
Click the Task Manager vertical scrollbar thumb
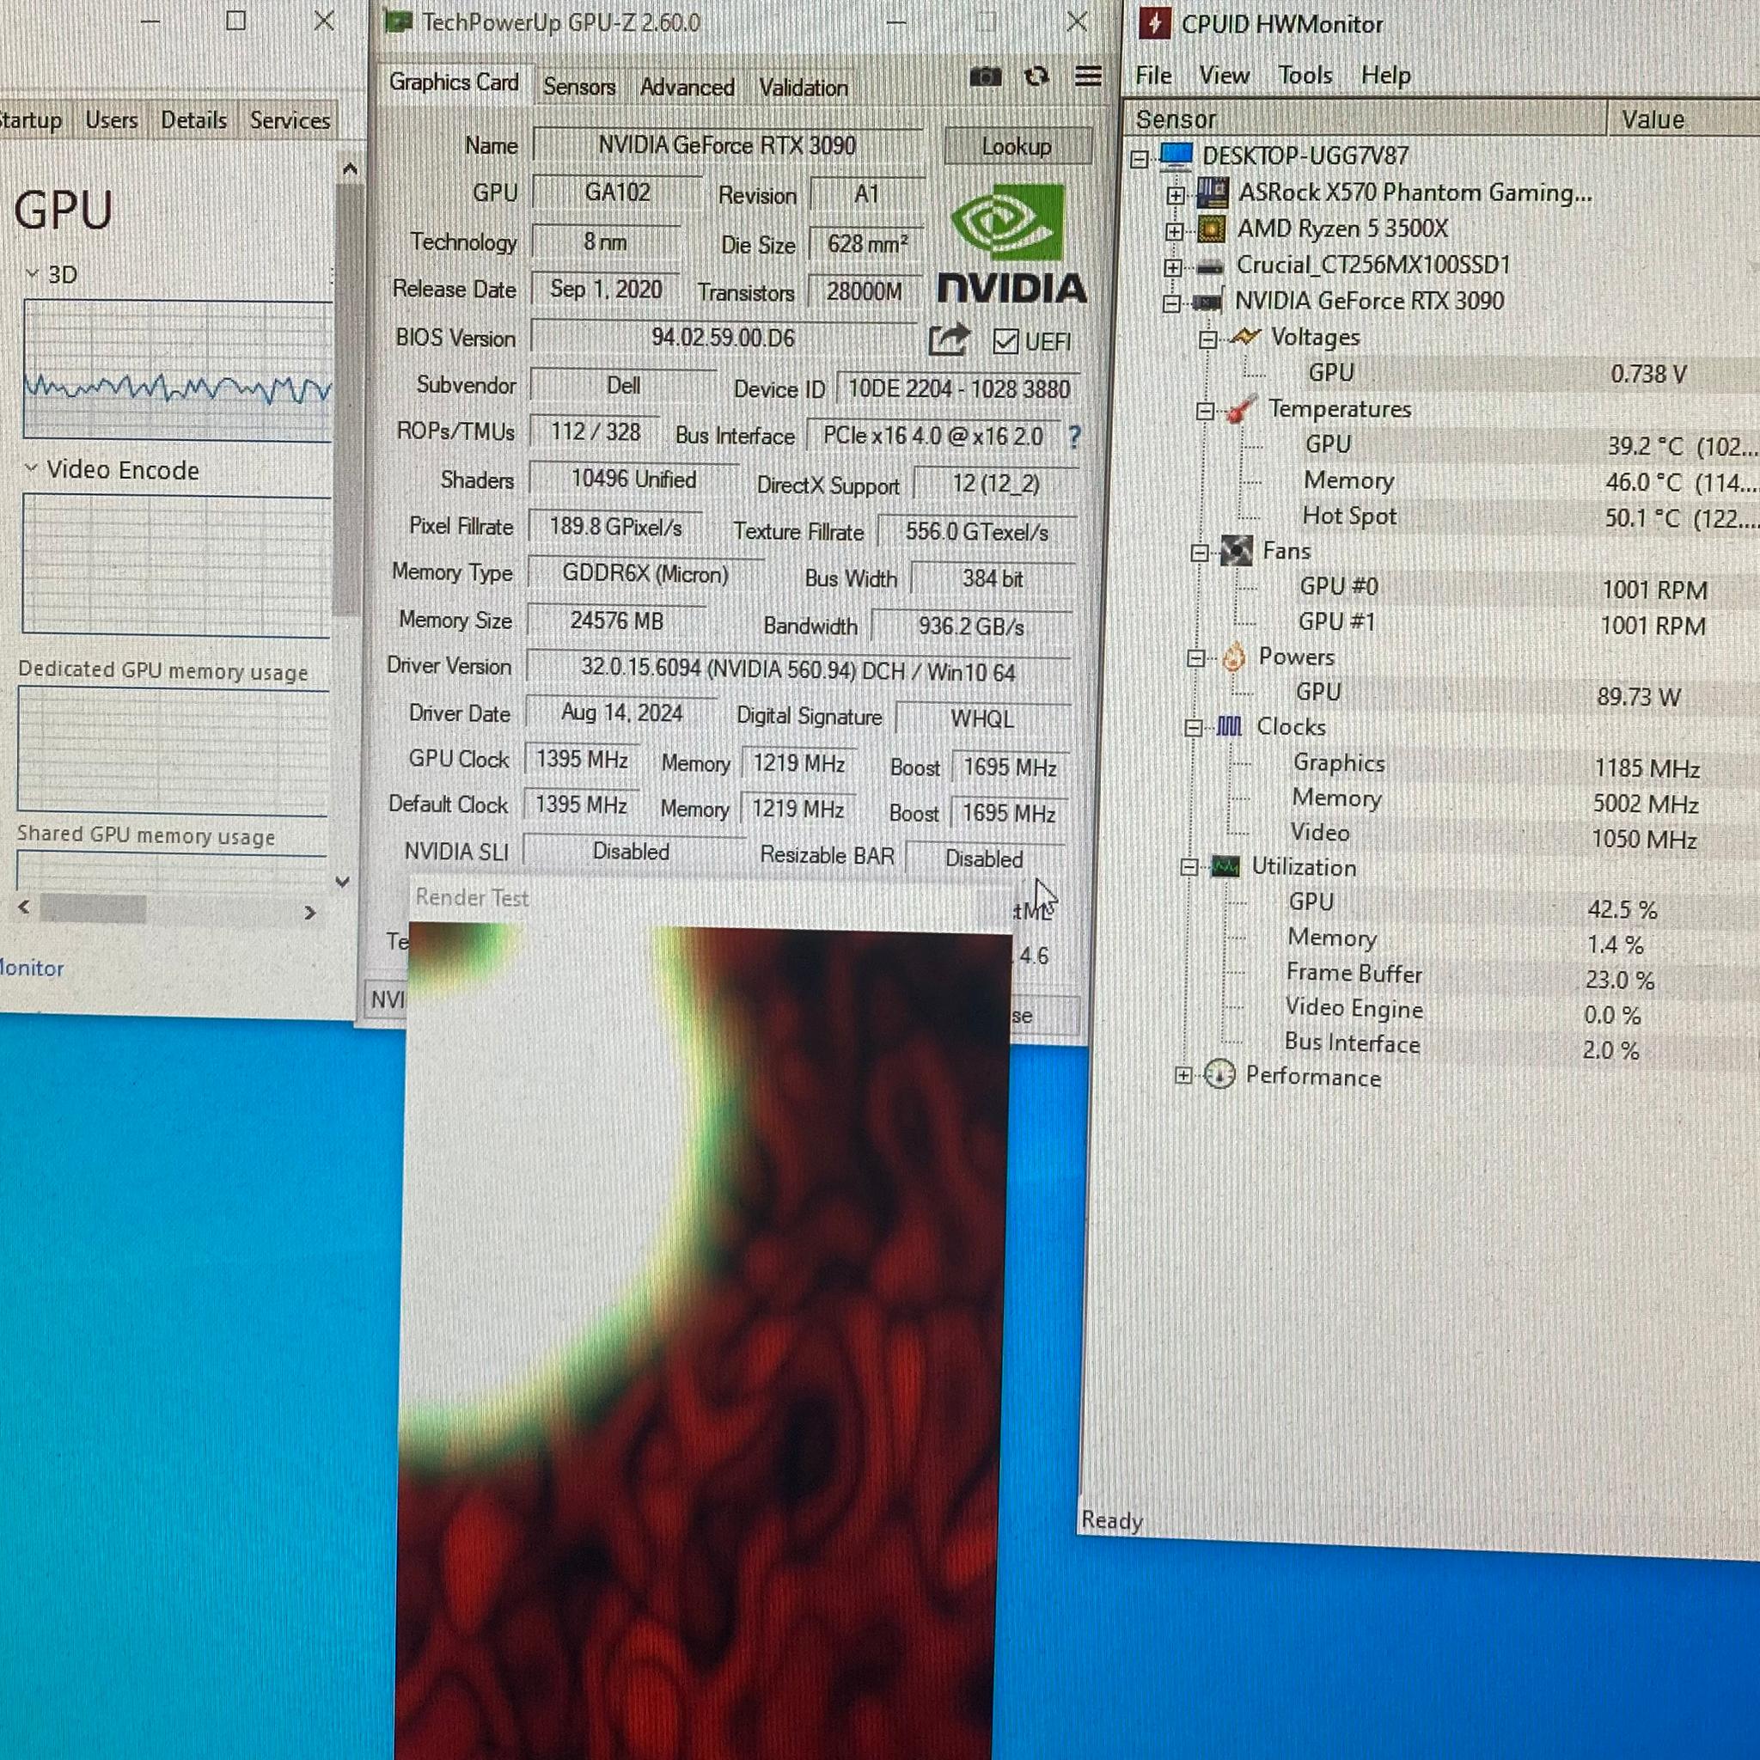click(347, 398)
